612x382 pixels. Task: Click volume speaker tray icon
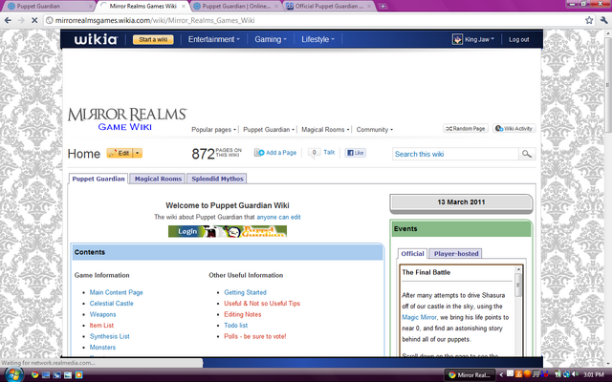576,374
